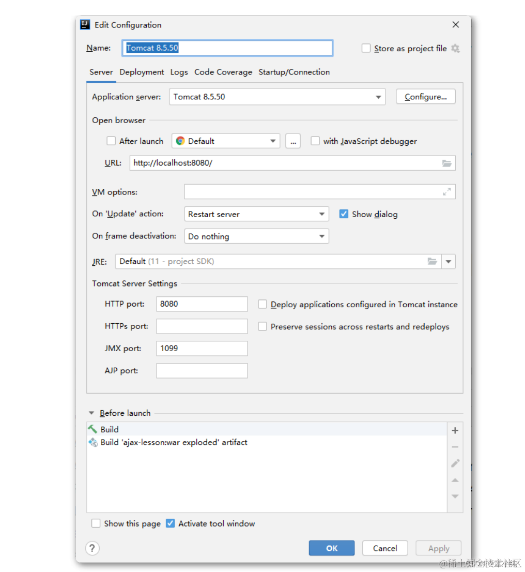Viewport: 525px width, 572px height.
Task: Close the Edit Configuration dialog
Action: tap(456, 24)
